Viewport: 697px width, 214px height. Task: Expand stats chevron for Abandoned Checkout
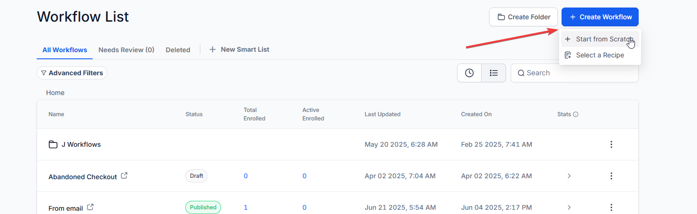569,176
